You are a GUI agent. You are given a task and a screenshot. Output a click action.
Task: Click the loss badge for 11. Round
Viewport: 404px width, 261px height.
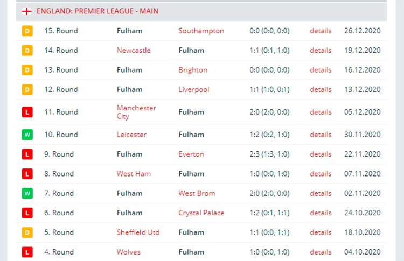coord(27,112)
